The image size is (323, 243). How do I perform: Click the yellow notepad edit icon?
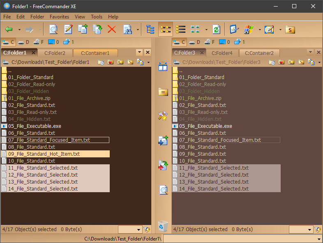(x=269, y=30)
